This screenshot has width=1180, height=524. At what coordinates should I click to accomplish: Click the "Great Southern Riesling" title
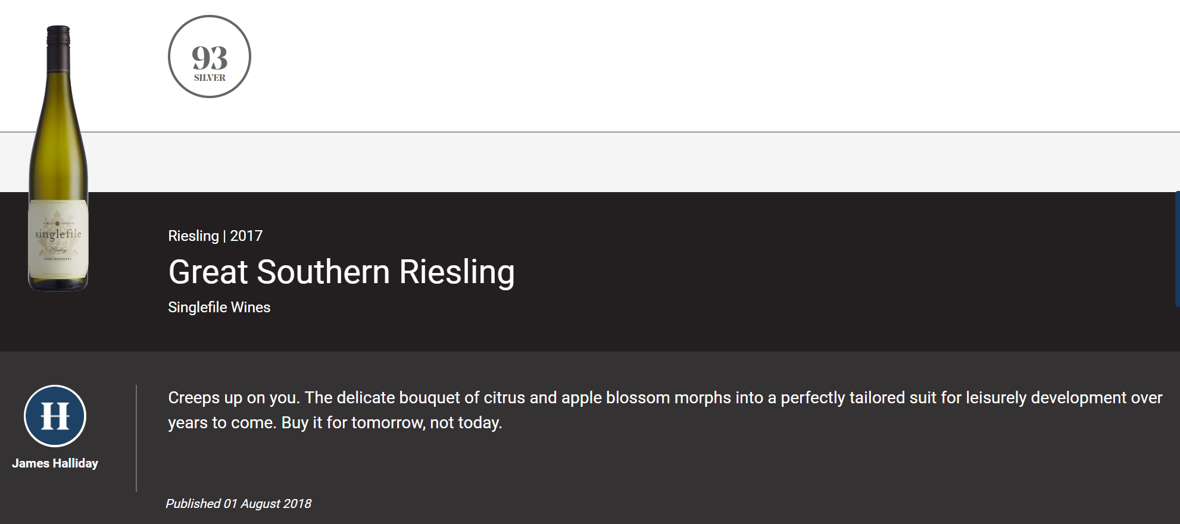pos(341,272)
